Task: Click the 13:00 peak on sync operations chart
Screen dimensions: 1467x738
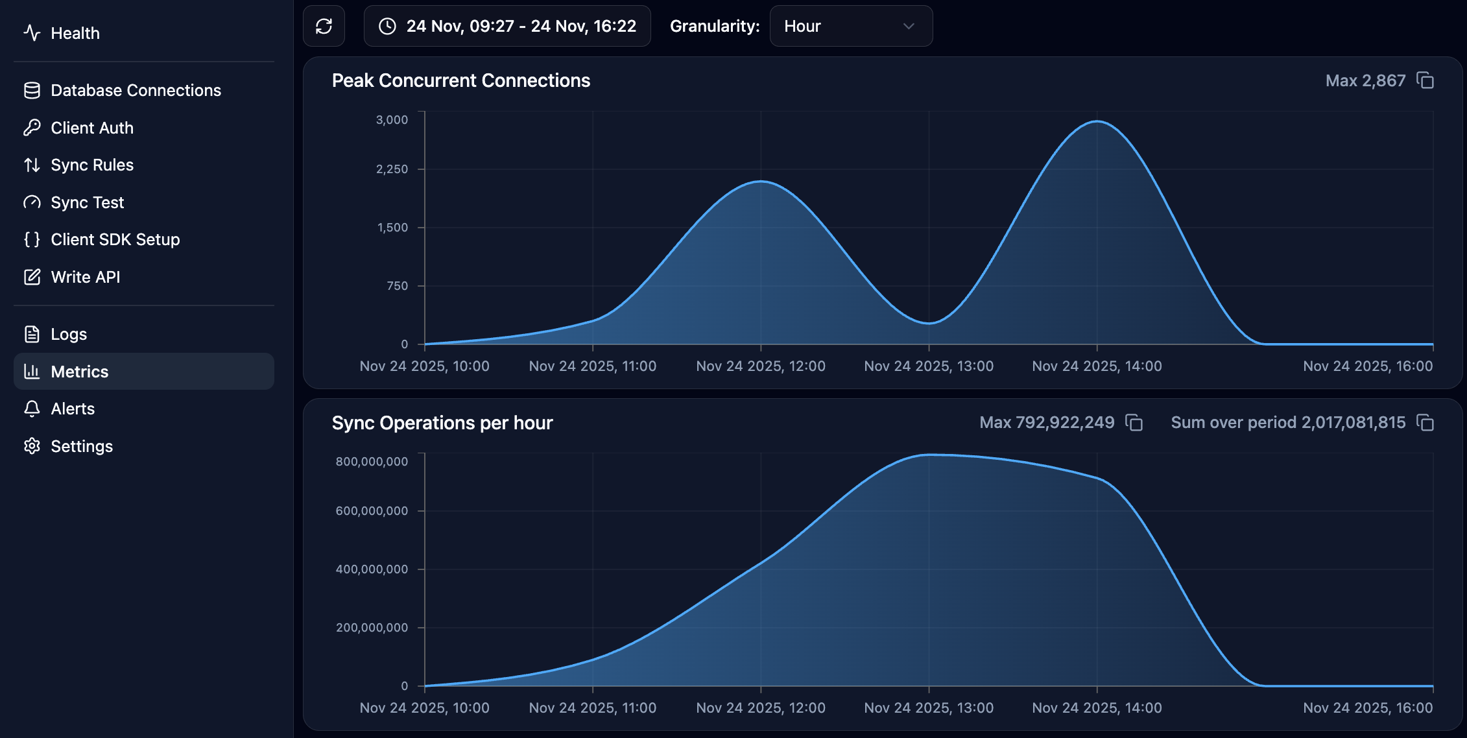Action: point(929,455)
